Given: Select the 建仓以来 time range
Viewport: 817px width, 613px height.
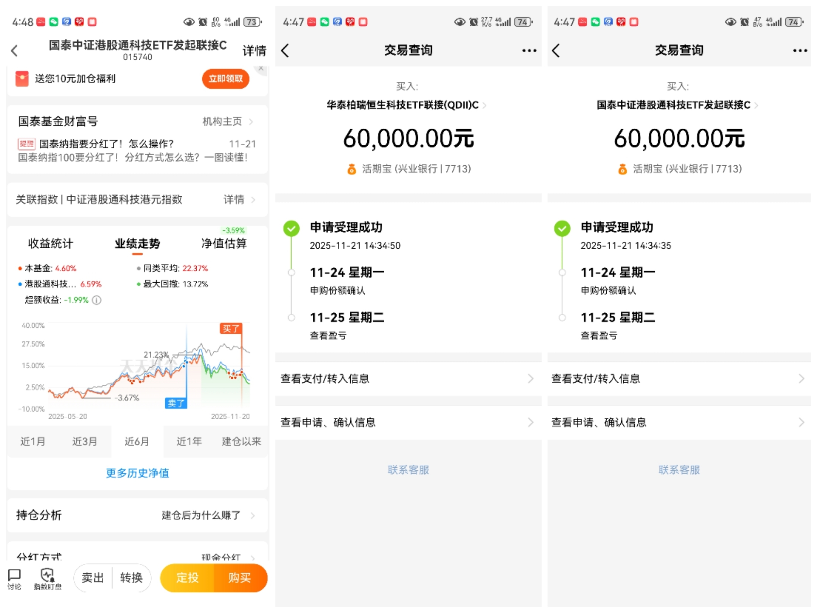Looking at the screenshot, I should tap(241, 441).
